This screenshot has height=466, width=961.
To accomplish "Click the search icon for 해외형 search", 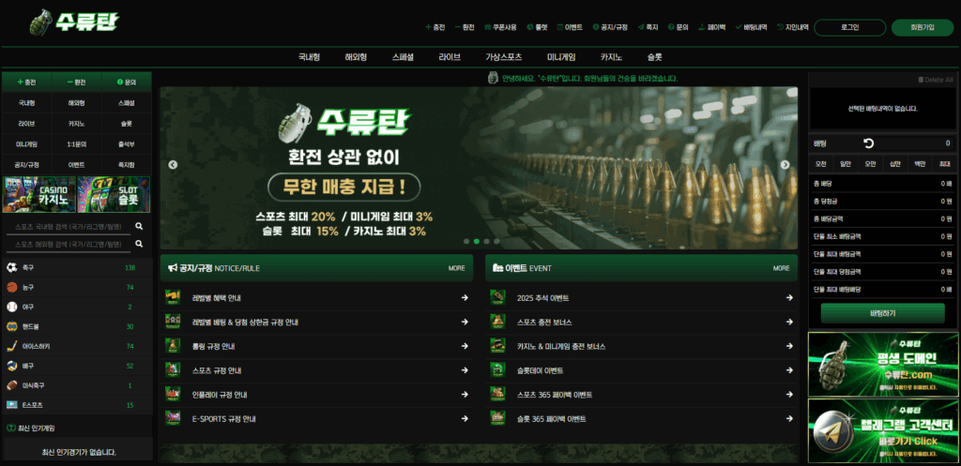I will [x=139, y=244].
